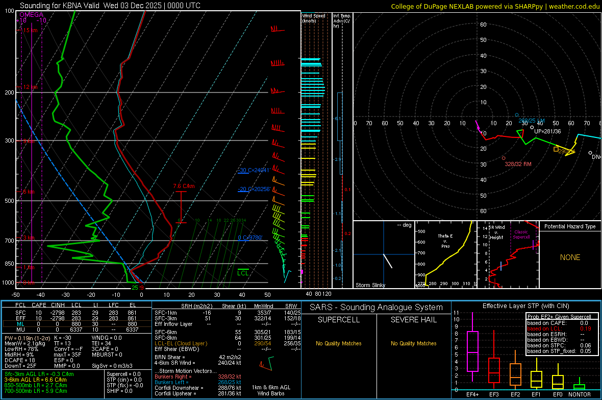Click the 'maxT = 35F' value
The height and width of the screenshot is (400, 602).
click(x=67, y=355)
